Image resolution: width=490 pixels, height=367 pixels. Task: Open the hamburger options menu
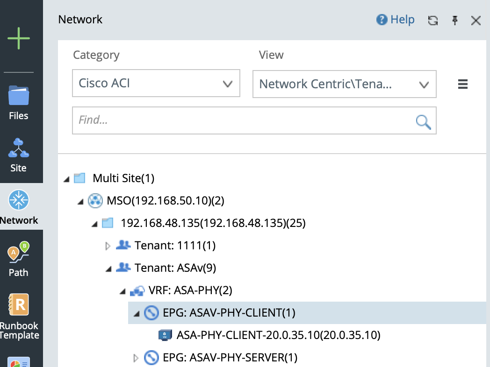pyautogui.click(x=462, y=84)
